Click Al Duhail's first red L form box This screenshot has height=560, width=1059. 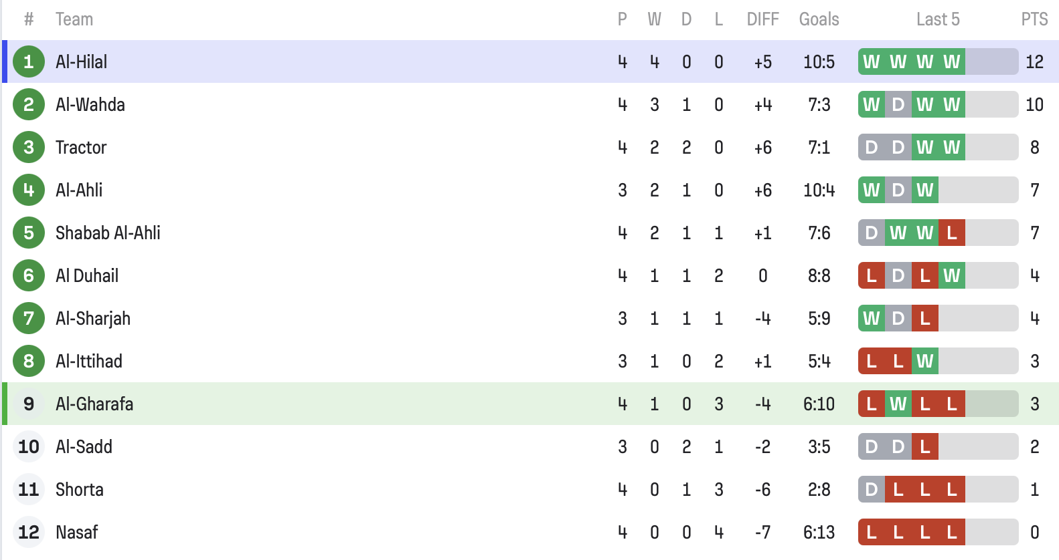tap(872, 275)
